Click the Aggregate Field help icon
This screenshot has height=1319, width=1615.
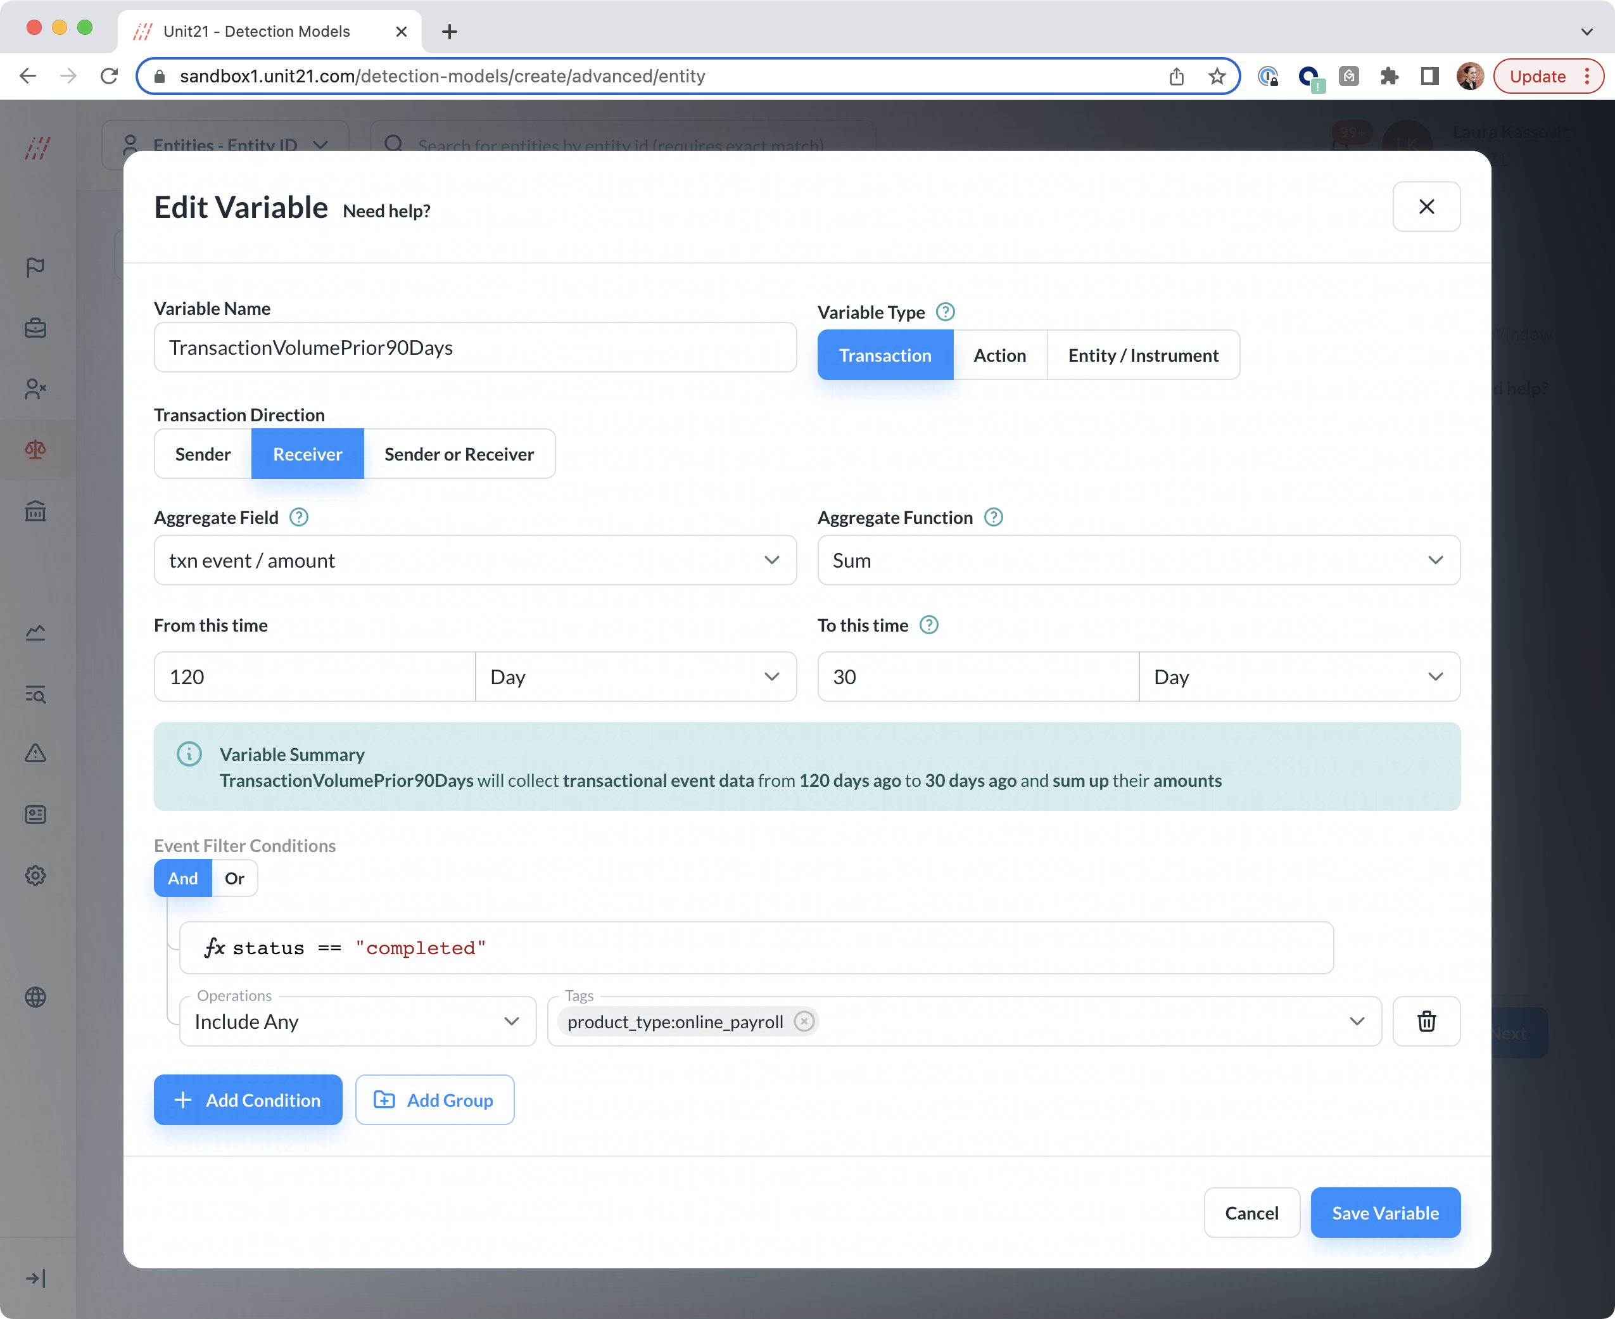click(300, 518)
